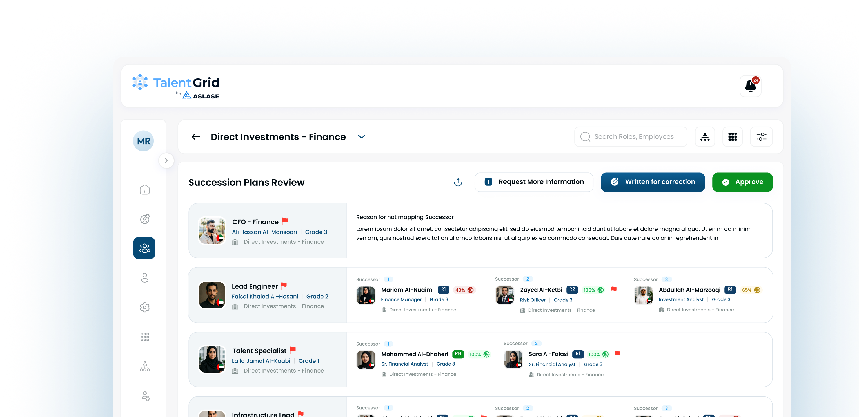
Task: Focus the Search Roles, Employees field
Action: coord(631,136)
